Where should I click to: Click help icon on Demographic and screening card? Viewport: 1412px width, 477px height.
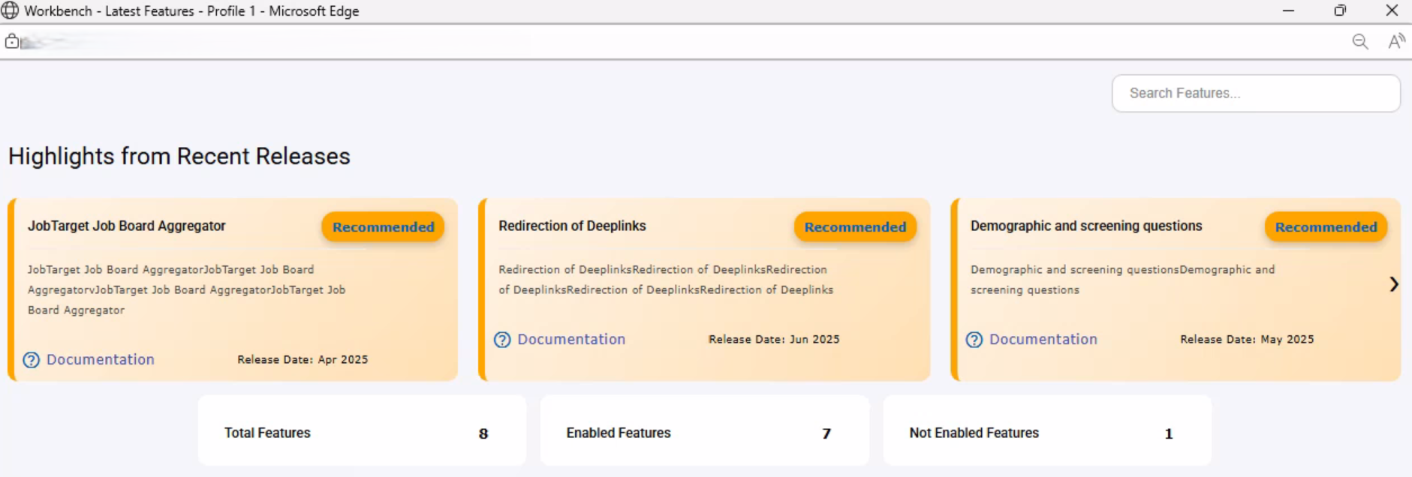pos(974,340)
